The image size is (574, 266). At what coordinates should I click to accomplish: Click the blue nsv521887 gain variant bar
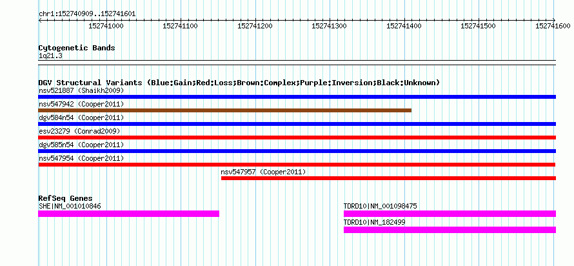297,97
